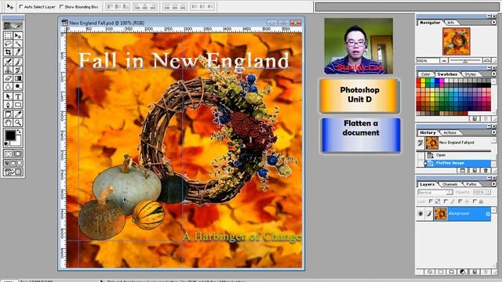Switch to the Channels tab
The image size is (502, 282).
tap(449, 185)
